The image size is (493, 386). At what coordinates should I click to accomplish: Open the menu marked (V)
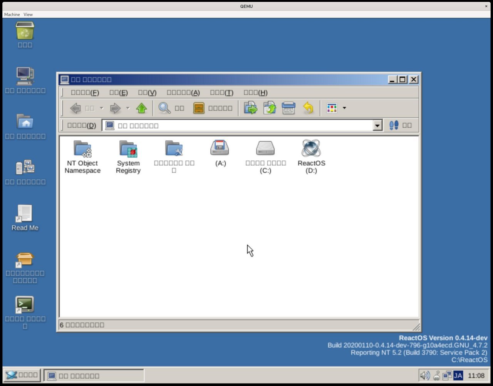point(147,93)
